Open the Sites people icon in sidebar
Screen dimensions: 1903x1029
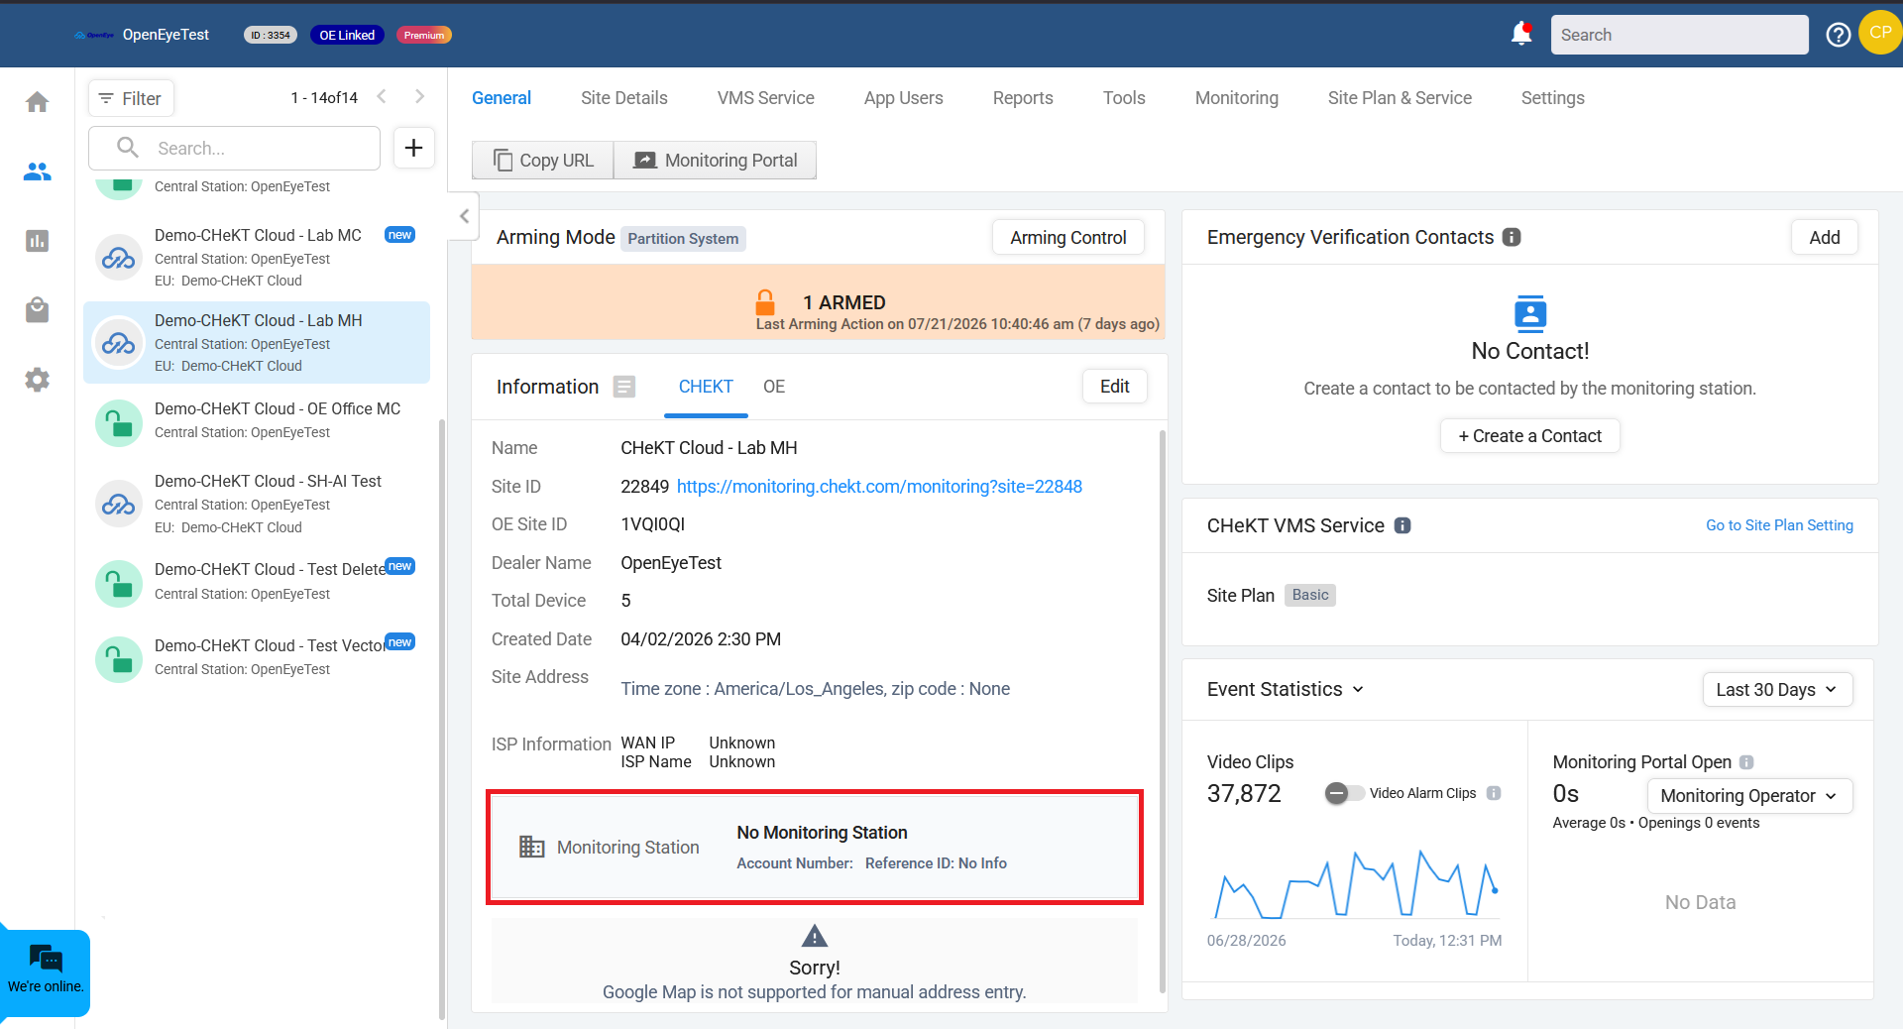pos(38,171)
